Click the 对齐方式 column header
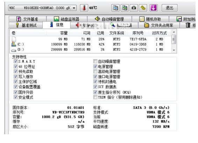Image resolution: width=198 pixels, height=143 pixels. [160, 33]
